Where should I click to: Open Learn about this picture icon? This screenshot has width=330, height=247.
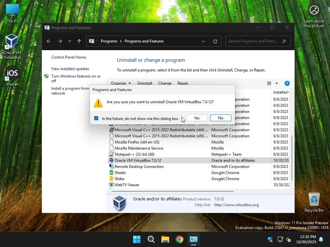314,16
